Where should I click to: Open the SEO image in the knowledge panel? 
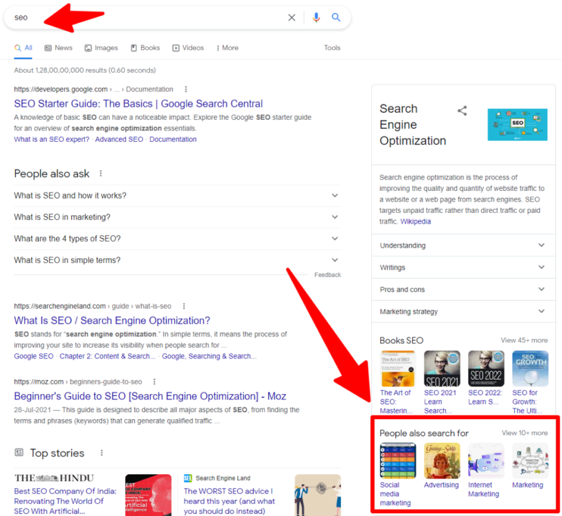[517, 124]
